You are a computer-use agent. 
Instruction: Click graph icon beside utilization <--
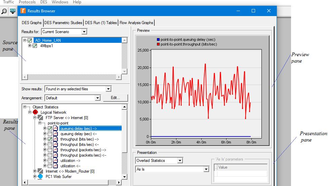click(55, 166)
